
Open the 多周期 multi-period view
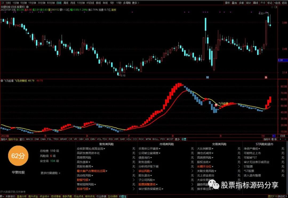pos(127,3)
